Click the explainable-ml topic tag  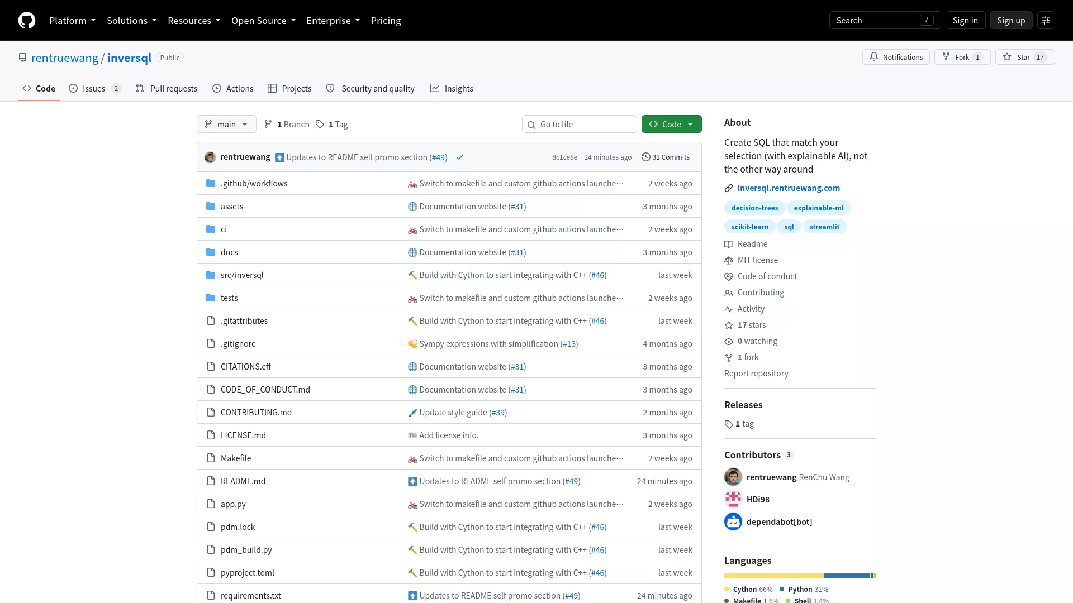(819, 208)
